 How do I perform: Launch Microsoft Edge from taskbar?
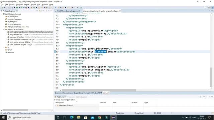point(72,117)
